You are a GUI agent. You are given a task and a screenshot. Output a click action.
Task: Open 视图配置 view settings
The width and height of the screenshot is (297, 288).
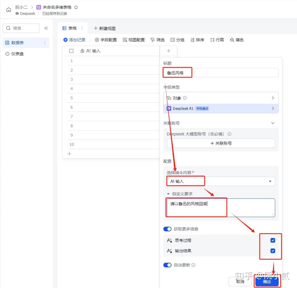pos(134,40)
